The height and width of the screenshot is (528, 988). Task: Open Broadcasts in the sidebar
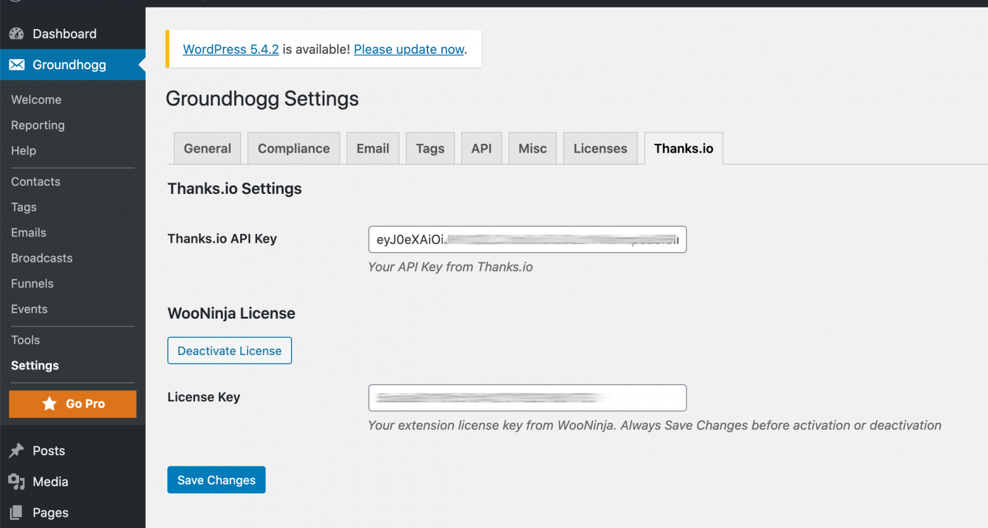[42, 258]
